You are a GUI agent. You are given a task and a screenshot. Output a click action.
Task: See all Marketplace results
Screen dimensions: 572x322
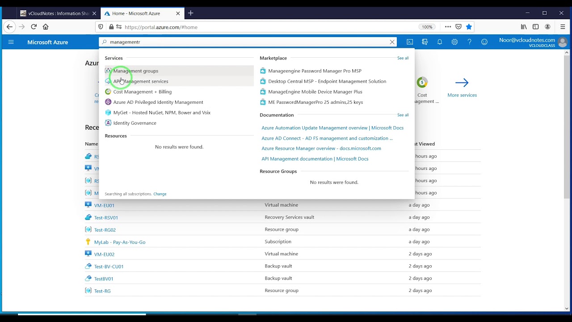click(403, 58)
